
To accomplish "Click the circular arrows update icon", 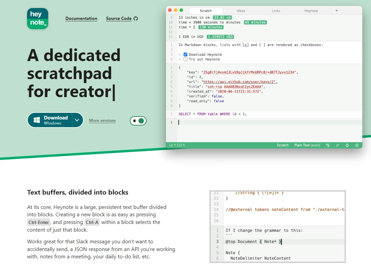I will point(347,145).
